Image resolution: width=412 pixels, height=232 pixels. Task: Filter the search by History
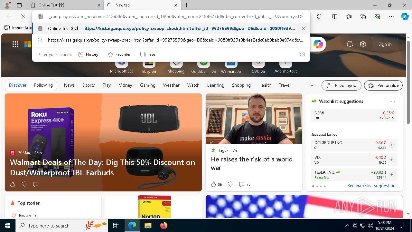click(x=88, y=54)
